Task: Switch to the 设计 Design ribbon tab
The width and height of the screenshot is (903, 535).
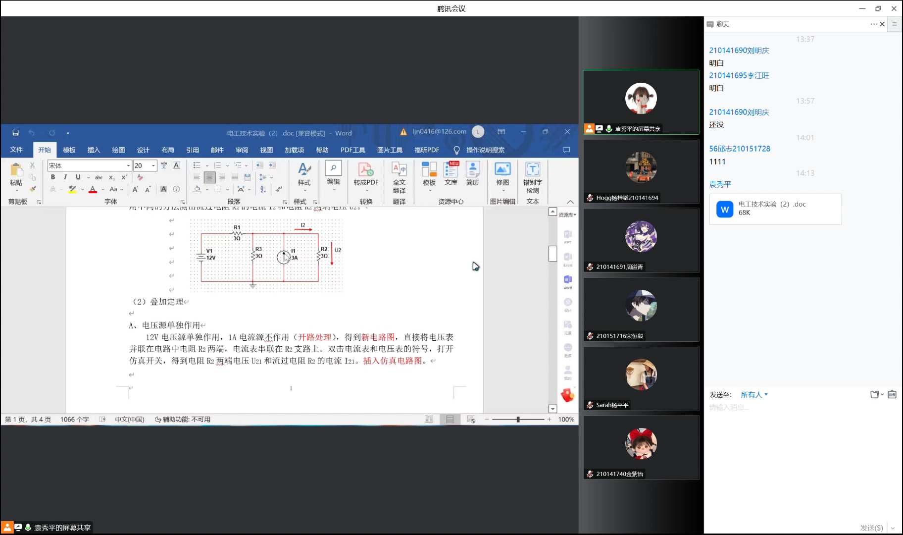Action: 143,150
